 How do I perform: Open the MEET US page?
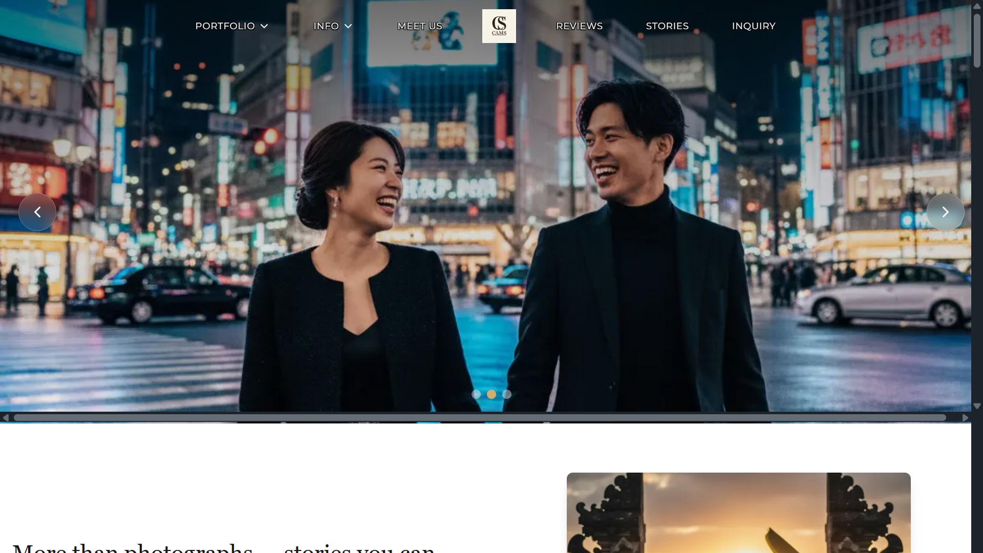(x=419, y=26)
